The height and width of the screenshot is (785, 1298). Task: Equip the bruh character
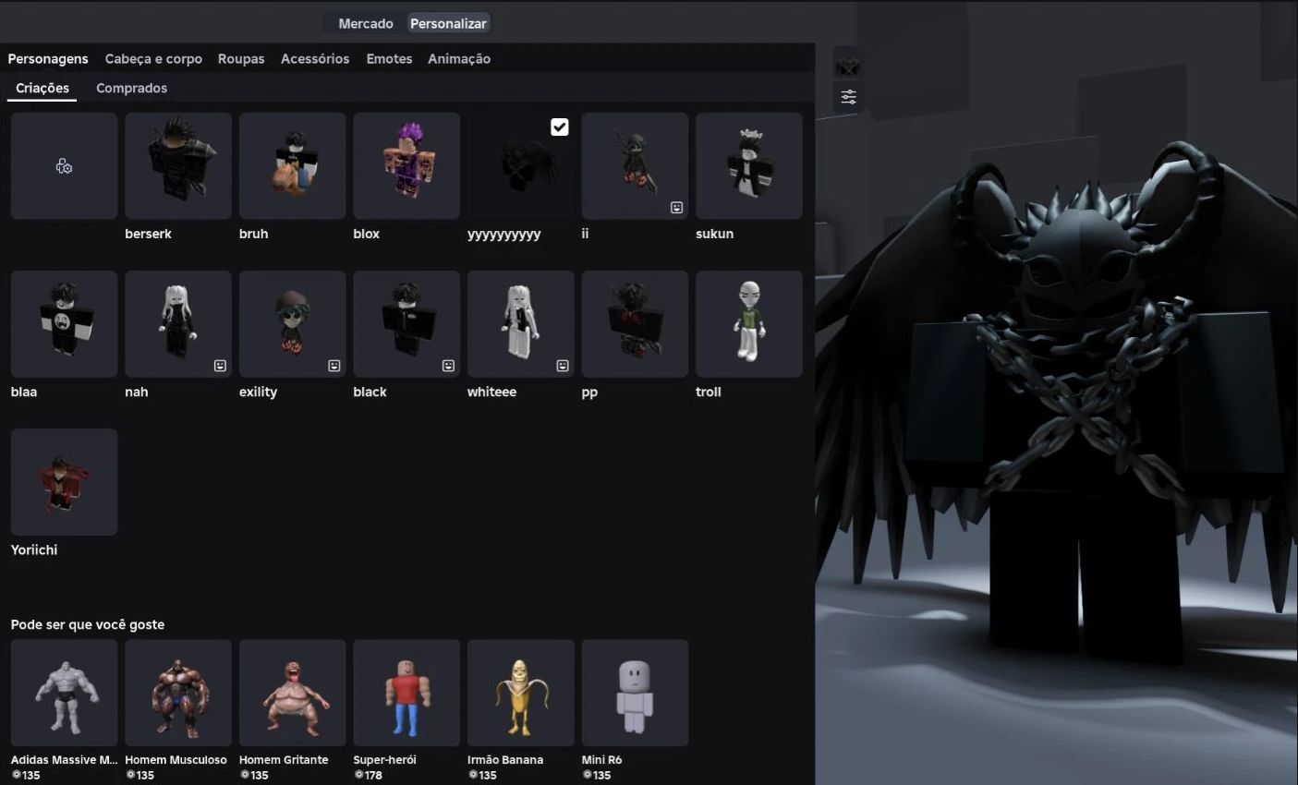click(x=293, y=166)
